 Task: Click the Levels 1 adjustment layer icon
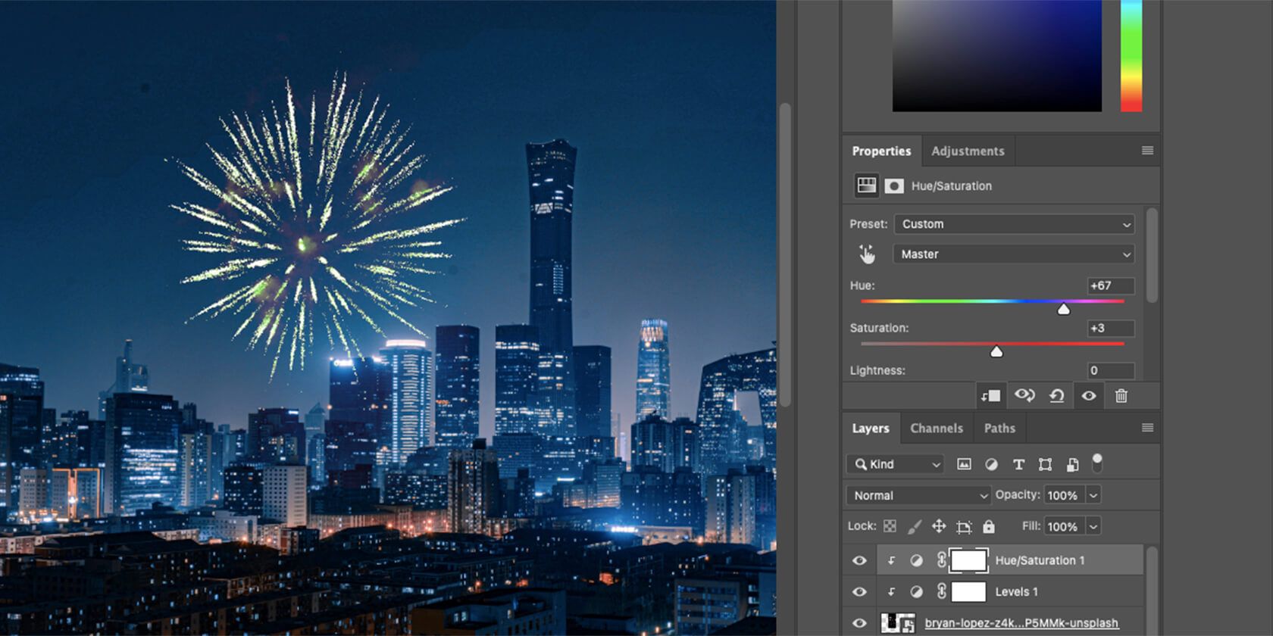coord(916,591)
